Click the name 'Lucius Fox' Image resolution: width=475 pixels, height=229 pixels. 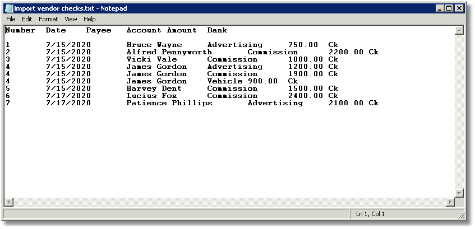click(x=152, y=96)
